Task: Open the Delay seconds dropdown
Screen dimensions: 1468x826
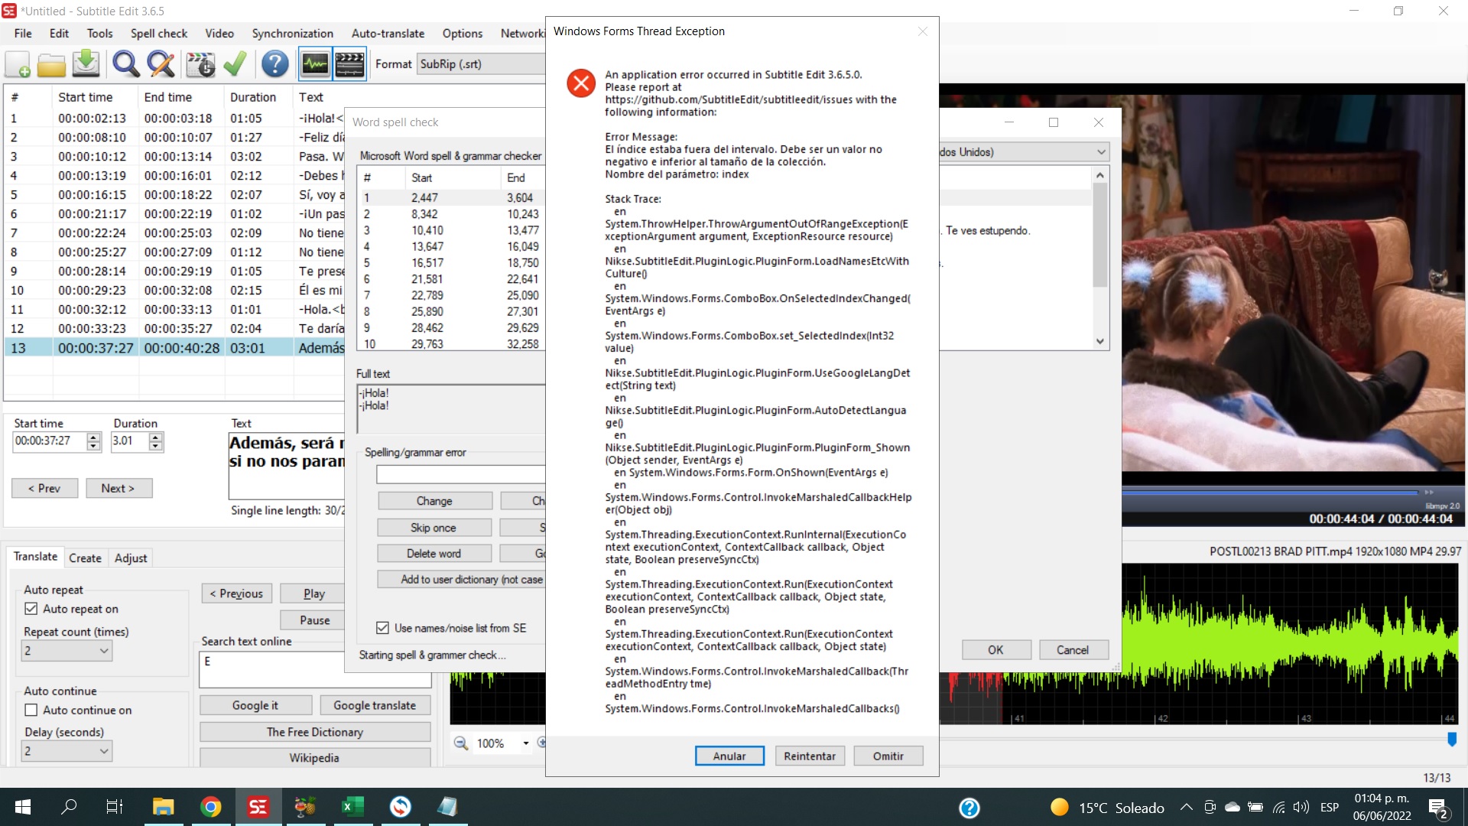Action: click(67, 751)
